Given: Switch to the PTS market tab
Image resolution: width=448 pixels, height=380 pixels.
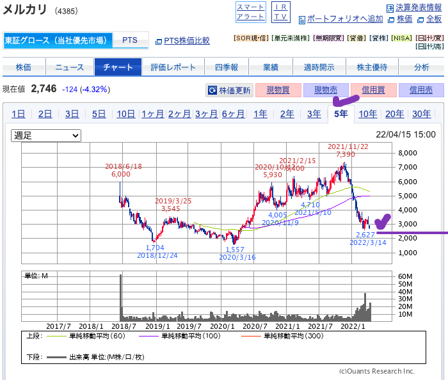Looking at the screenshot, I should point(130,40).
